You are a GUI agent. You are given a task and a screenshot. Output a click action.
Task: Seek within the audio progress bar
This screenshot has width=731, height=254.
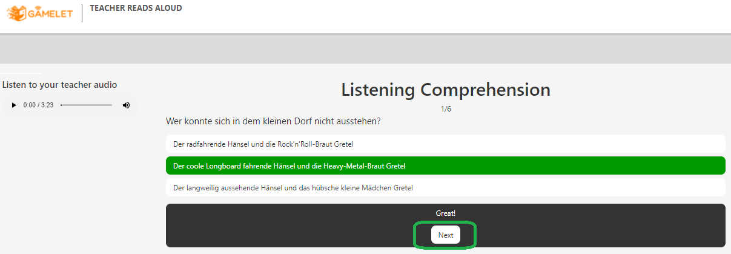pos(86,105)
